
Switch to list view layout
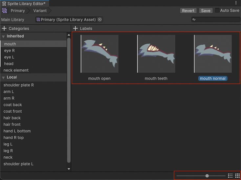coord(230,176)
